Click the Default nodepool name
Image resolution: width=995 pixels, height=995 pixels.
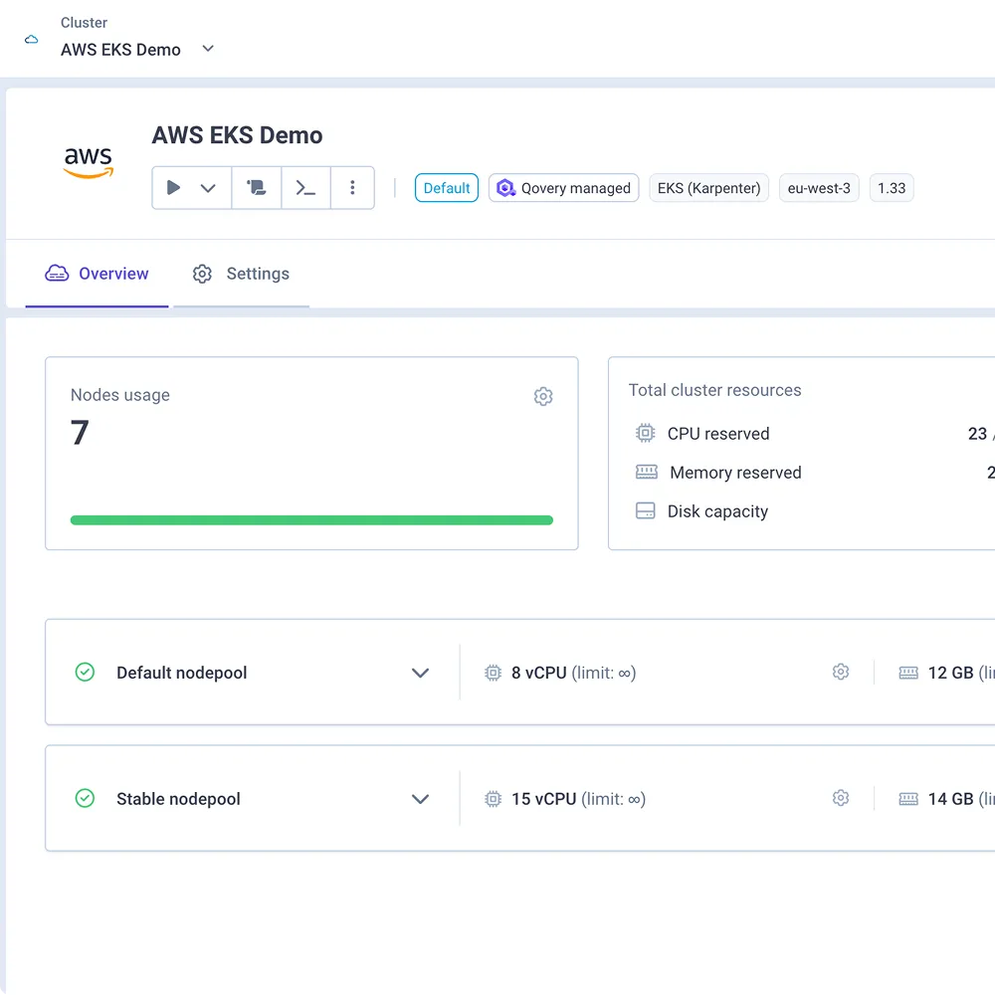181,673
